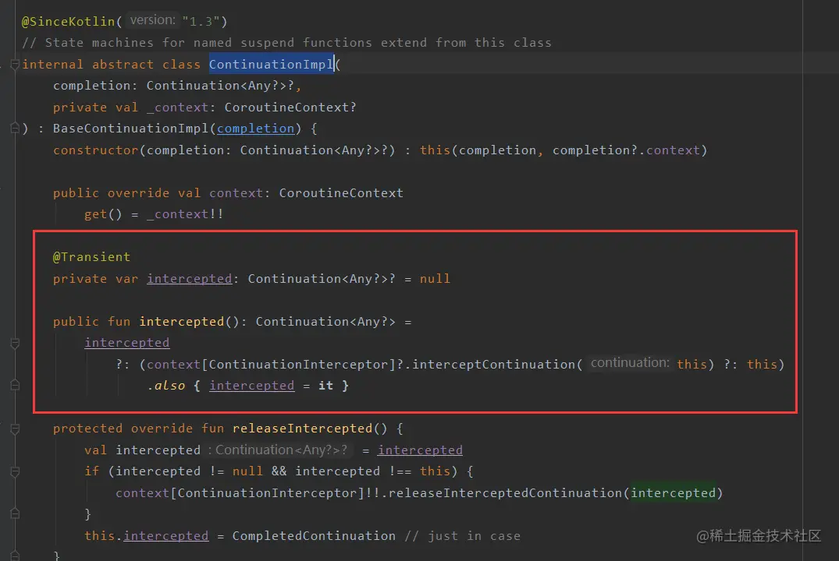Click green-highlighted 'intercepted' argument
839x561 pixels.
[x=673, y=493]
